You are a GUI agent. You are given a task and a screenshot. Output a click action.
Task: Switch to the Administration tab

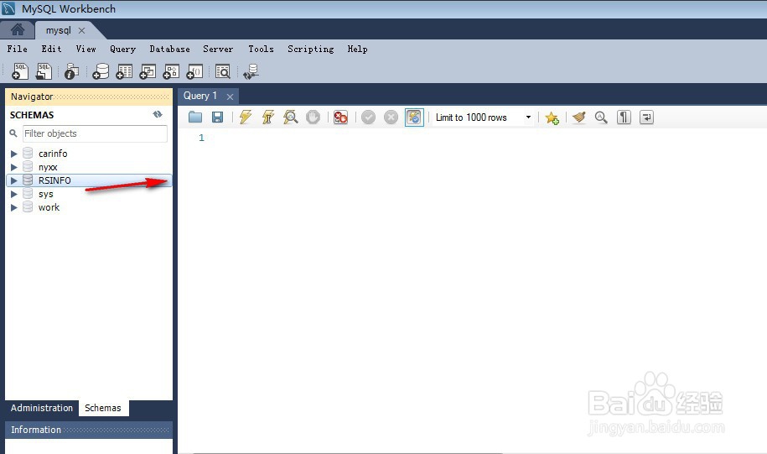[42, 408]
